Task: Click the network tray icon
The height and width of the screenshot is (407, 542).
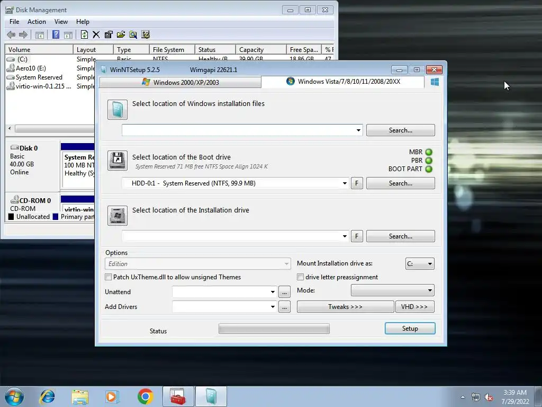Action: coord(476,397)
